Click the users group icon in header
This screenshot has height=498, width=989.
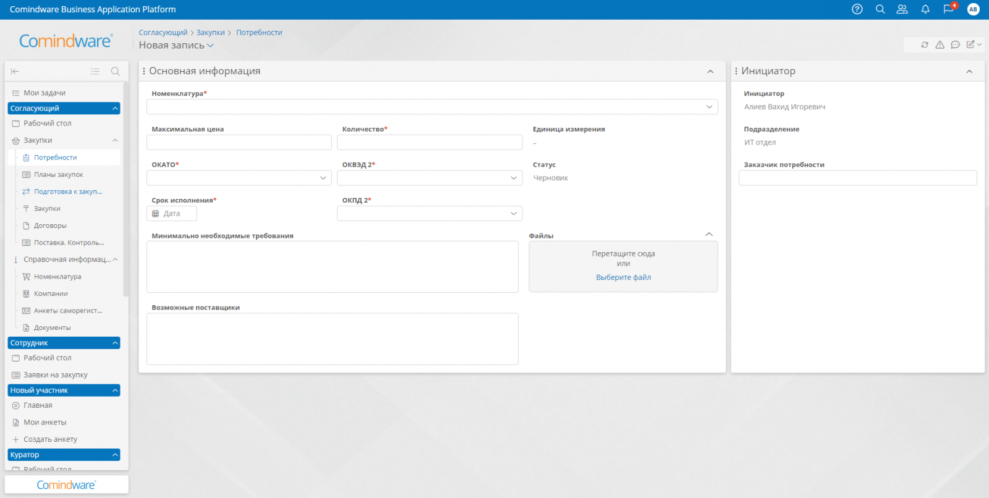[902, 9]
